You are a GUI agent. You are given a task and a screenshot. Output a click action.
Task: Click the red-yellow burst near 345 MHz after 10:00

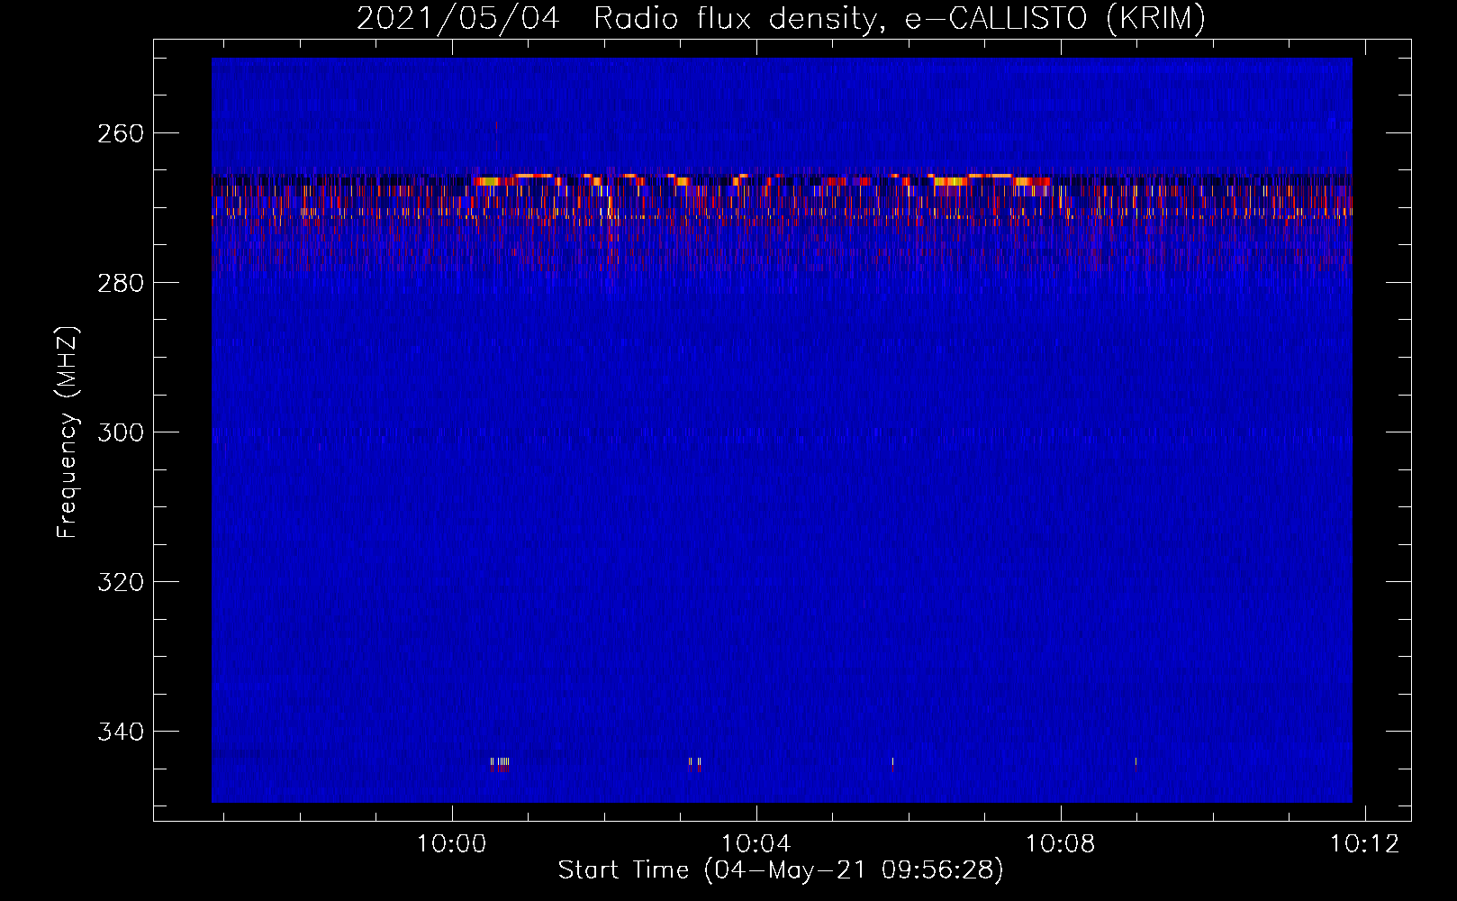[502, 765]
